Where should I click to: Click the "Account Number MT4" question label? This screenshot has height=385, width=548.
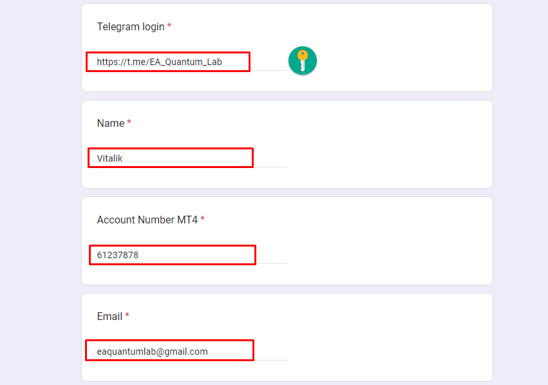coord(147,220)
